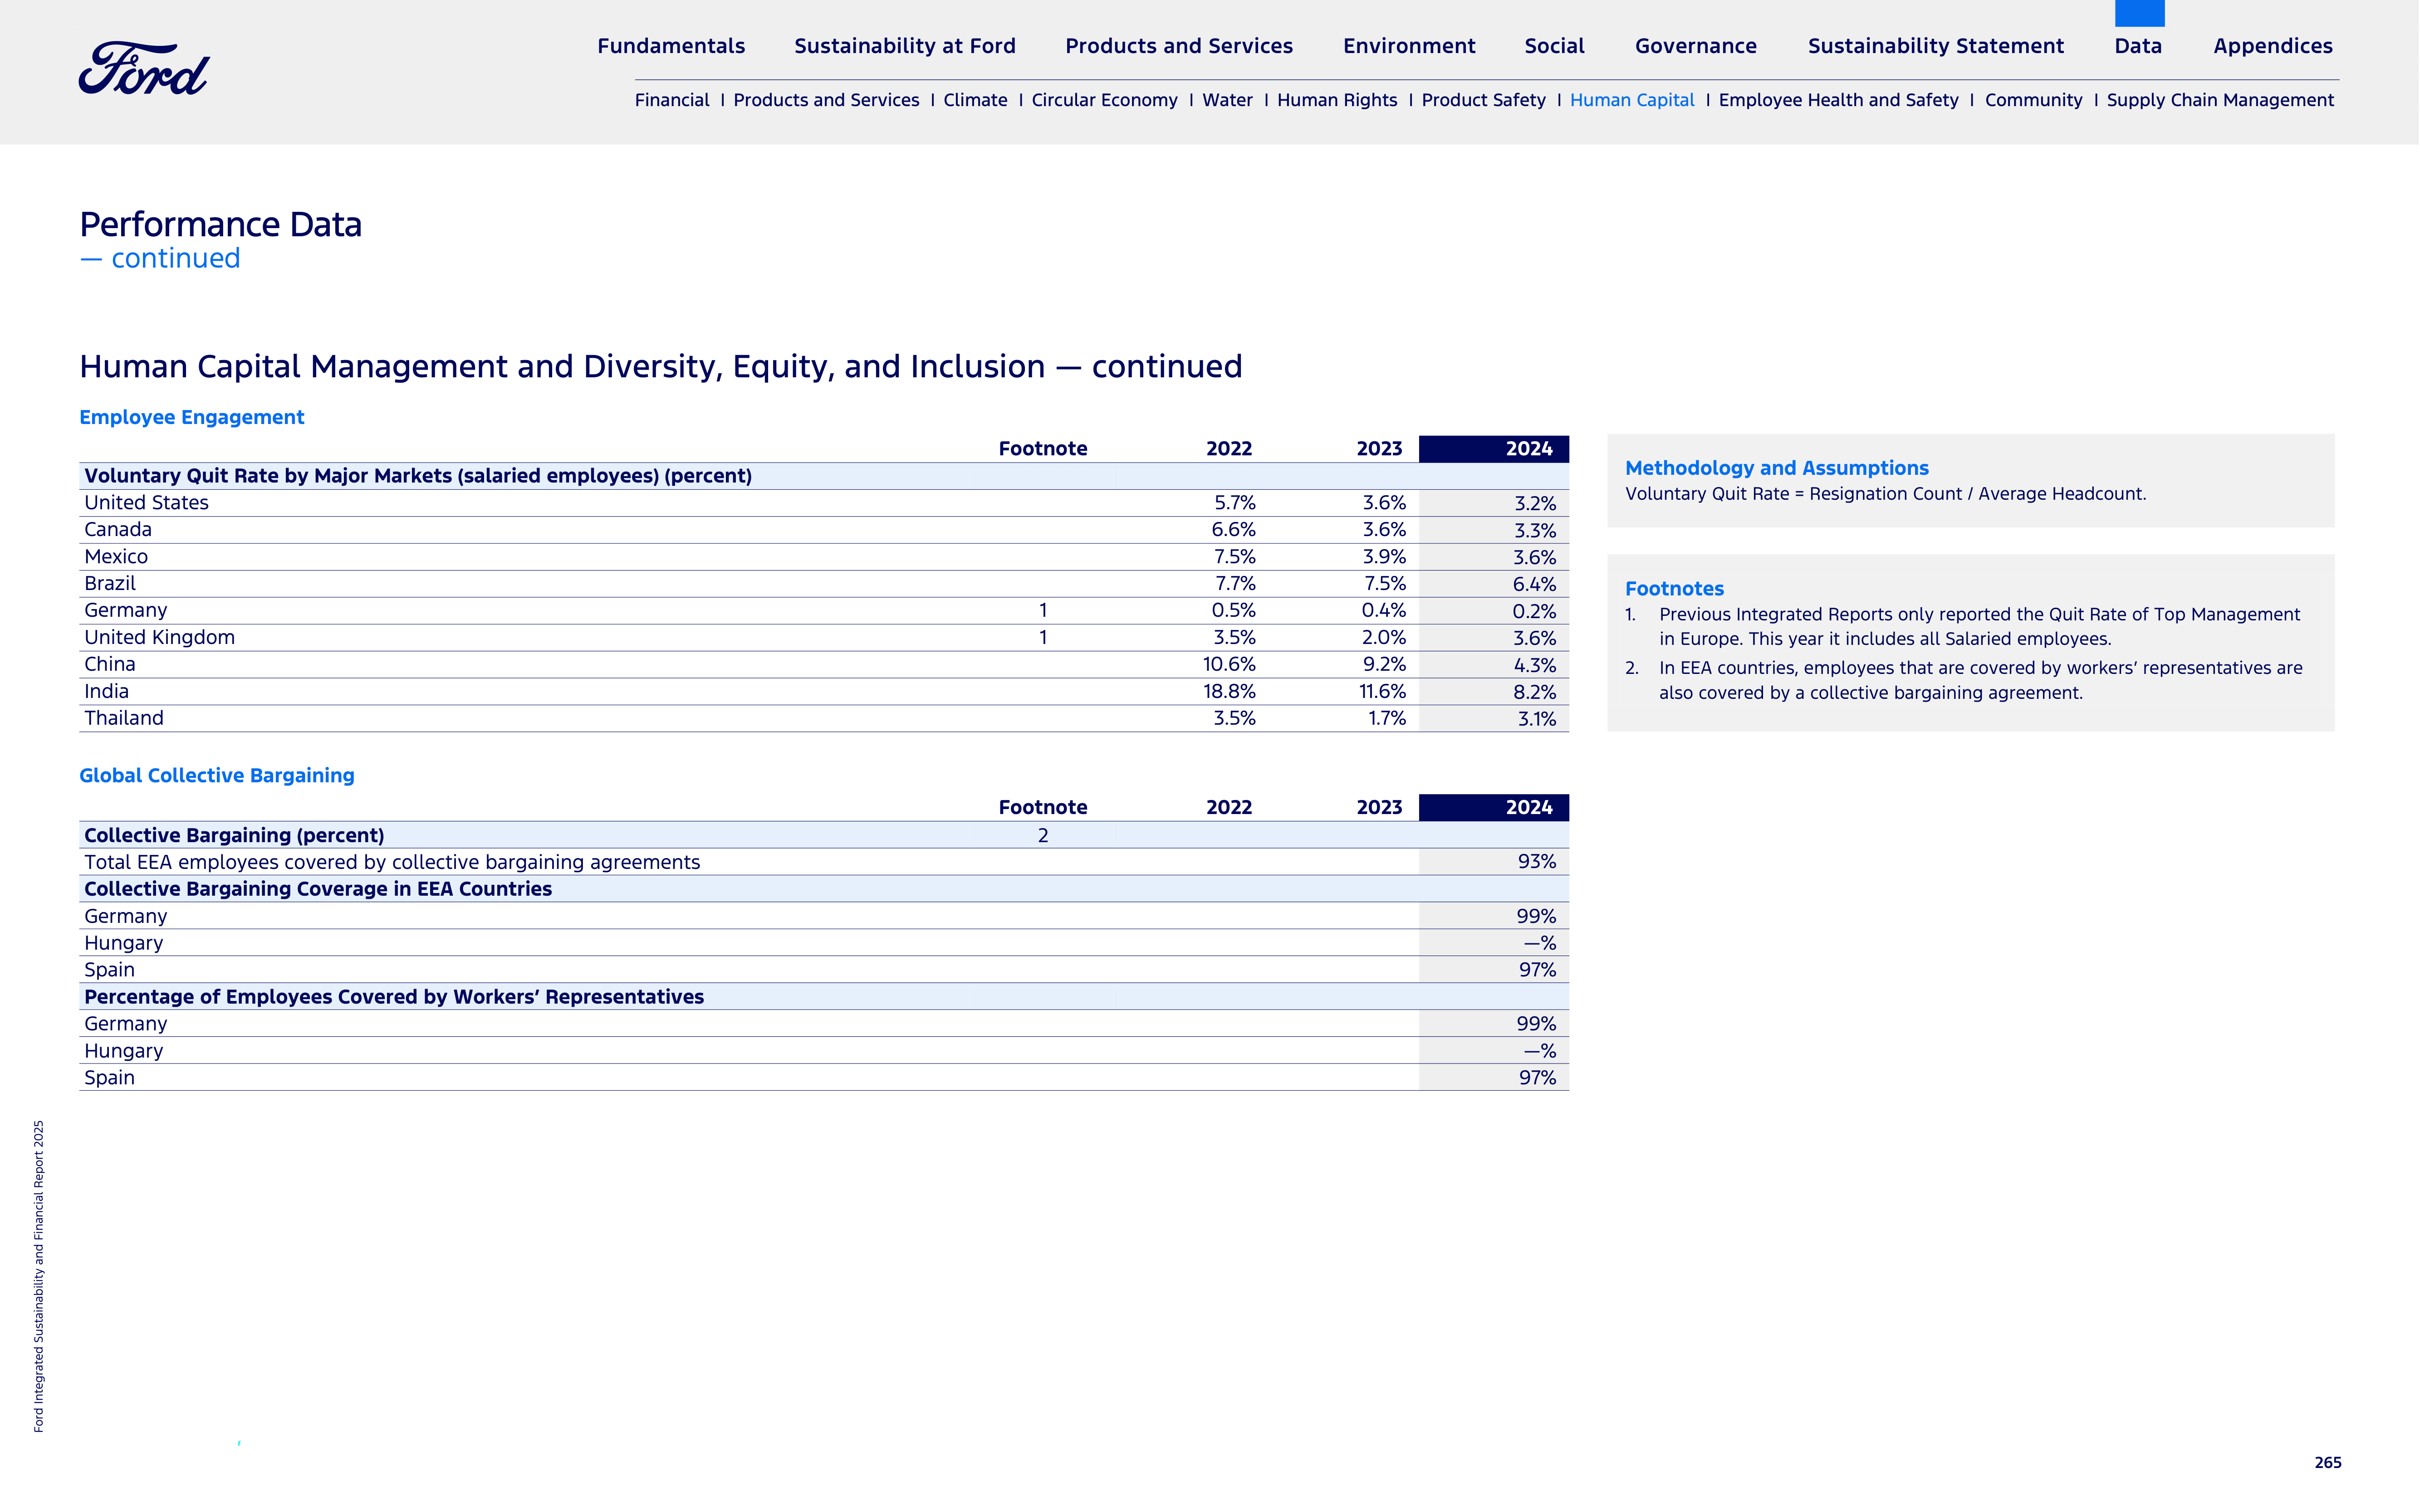The image size is (2420, 1512).
Task: Click the United States row label
Action: point(146,503)
